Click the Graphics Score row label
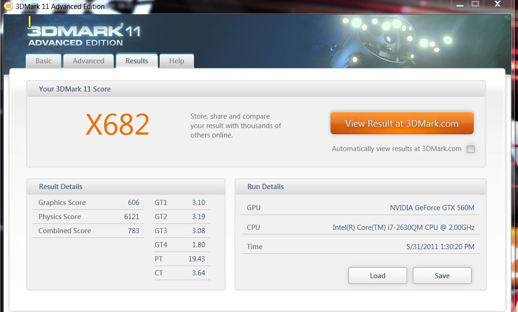Viewport: 518px width, 312px height. (x=62, y=203)
